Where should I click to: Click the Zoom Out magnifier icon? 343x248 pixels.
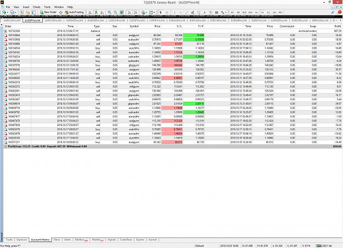[115, 13]
